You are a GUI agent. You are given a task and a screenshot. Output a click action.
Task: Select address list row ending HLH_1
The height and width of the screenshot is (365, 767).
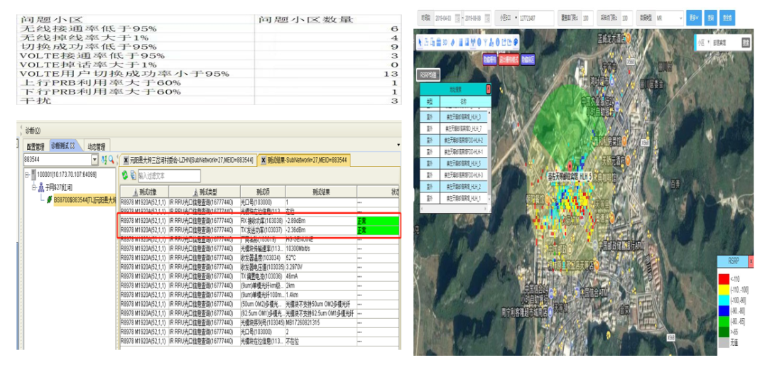[x=452, y=199]
